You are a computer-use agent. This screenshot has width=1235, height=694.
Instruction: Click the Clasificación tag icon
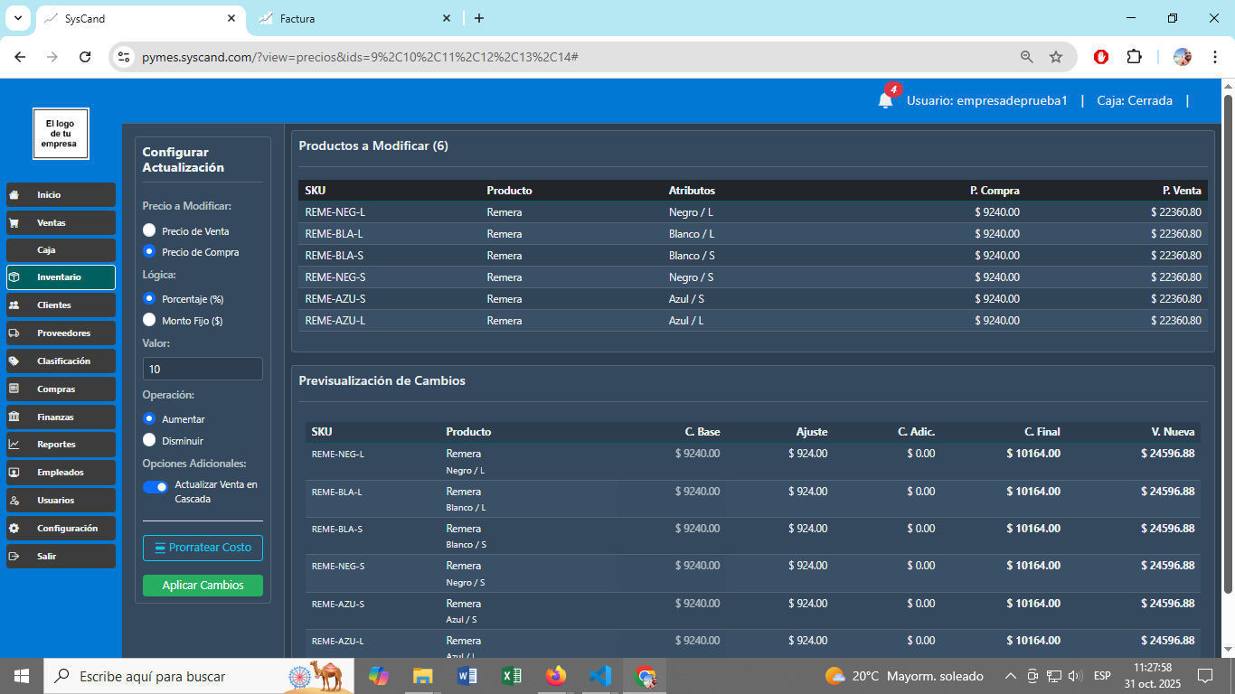pos(14,361)
